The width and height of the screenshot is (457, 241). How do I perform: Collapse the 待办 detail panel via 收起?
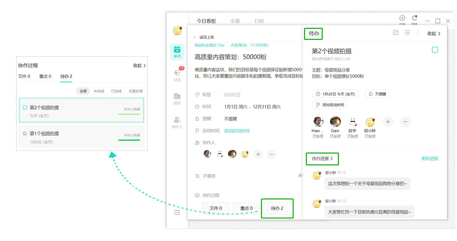tap(434, 33)
